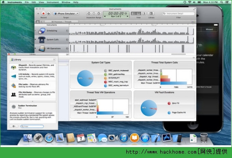Open the Library toolbar button
The width and height of the screenshot is (232, 158).
pos(151,14)
